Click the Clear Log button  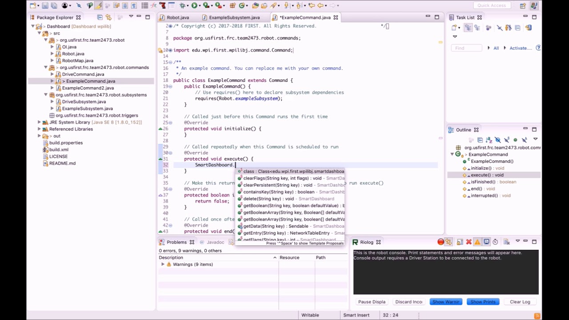coord(520,302)
